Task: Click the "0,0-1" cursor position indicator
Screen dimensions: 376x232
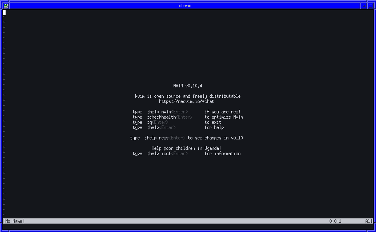Action: (335, 221)
